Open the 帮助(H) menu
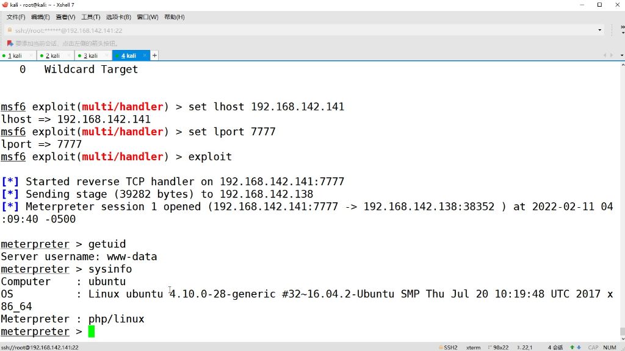This screenshot has height=351, width=625. [x=174, y=17]
